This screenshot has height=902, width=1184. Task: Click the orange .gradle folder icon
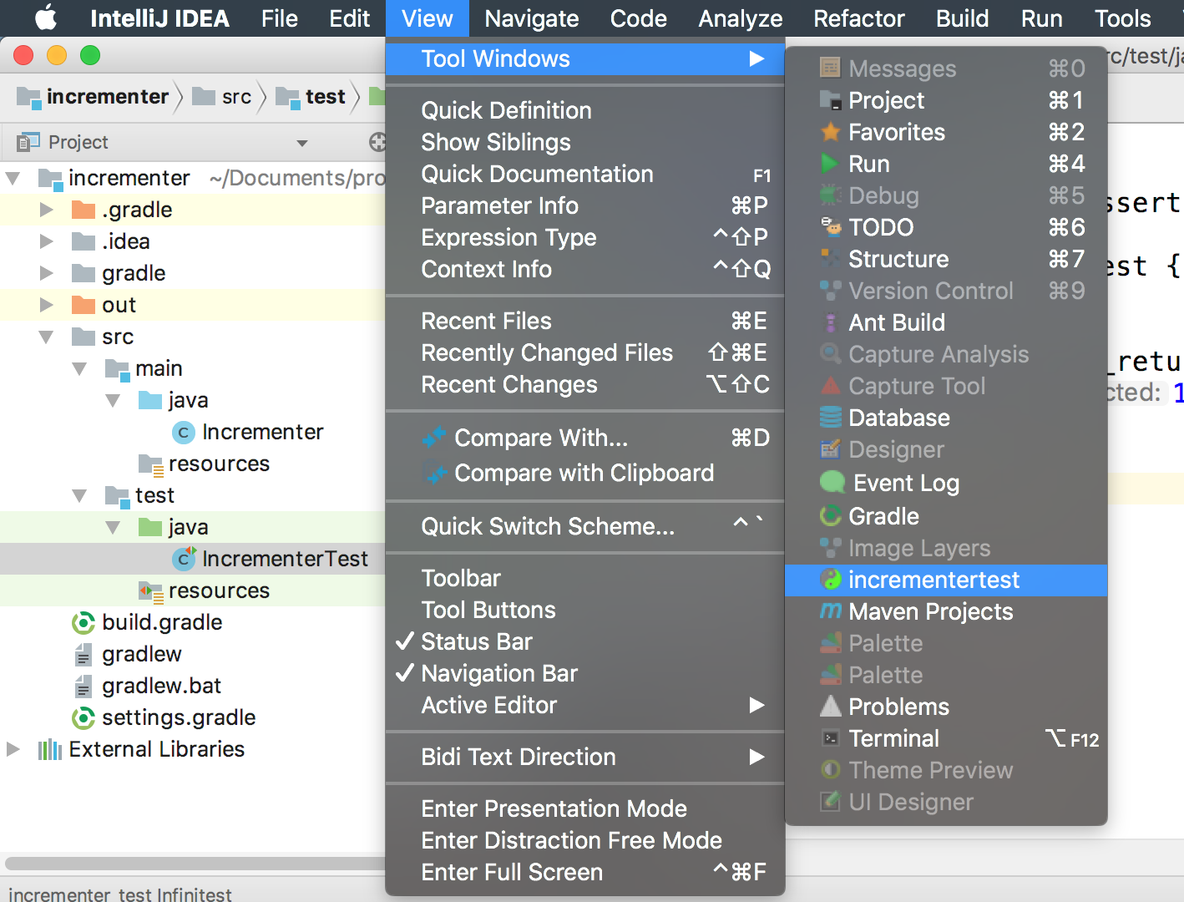[x=83, y=210]
